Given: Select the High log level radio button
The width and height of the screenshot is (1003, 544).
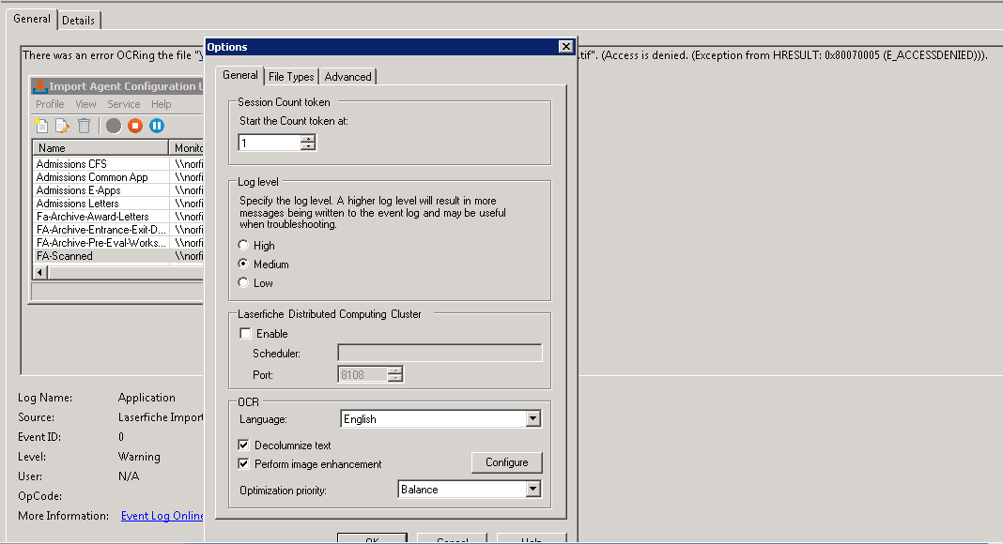Looking at the screenshot, I should tap(244, 246).
